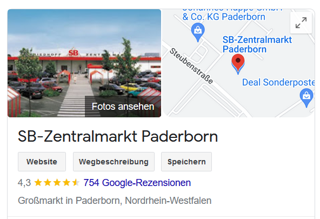
Task: Click the SB-Zentralmarkt Paderborn heading
Action: 118,136
